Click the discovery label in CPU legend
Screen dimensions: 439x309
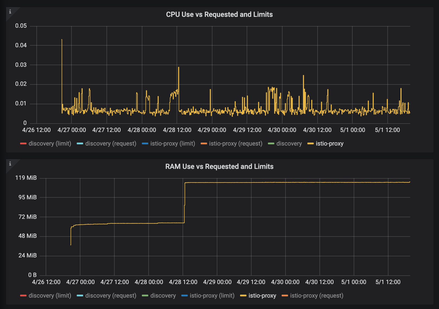[x=289, y=143]
